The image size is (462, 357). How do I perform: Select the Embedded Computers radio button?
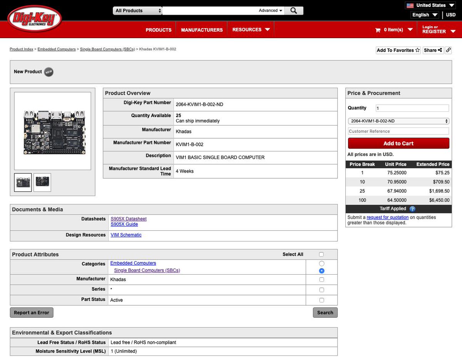click(321, 263)
